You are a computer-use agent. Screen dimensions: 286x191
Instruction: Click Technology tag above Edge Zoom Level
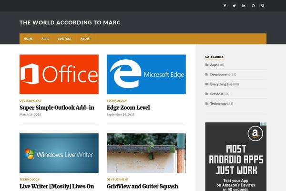pyautogui.click(x=117, y=101)
